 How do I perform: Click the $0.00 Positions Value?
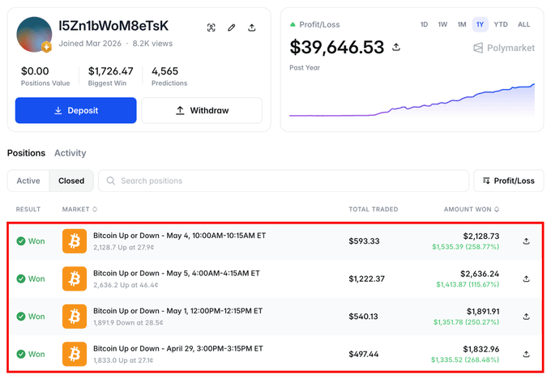(35, 71)
